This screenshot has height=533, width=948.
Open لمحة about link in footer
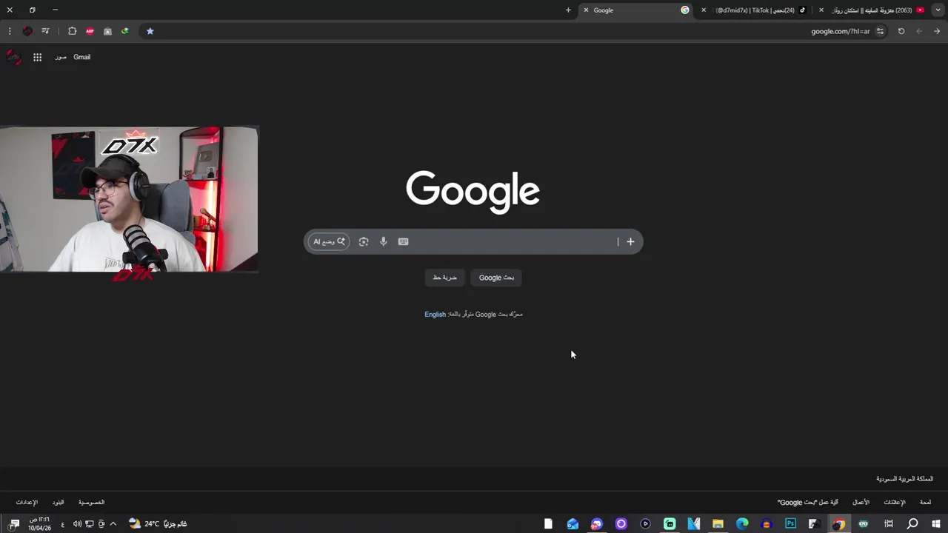pos(925,503)
